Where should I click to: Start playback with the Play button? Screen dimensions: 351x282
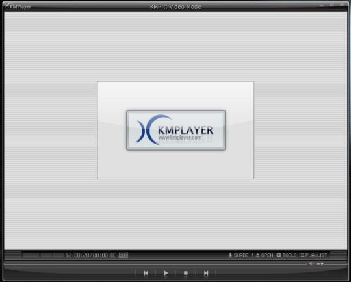pyautogui.click(x=166, y=273)
